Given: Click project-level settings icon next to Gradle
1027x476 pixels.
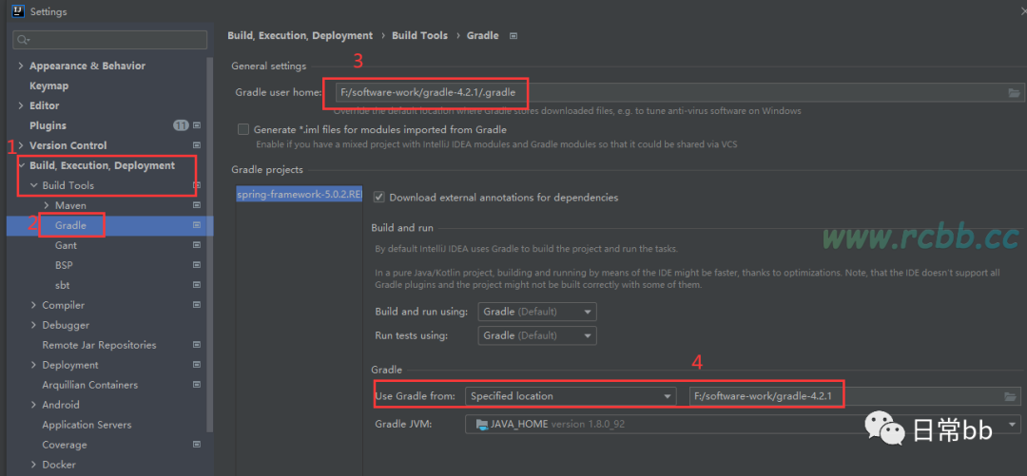Looking at the screenshot, I should tap(197, 225).
